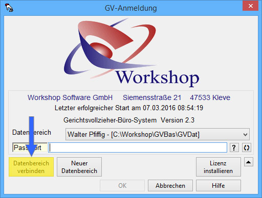Click the Neuer Datenbereich button
Screen dimensions: 262x198
click(x=79, y=167)
